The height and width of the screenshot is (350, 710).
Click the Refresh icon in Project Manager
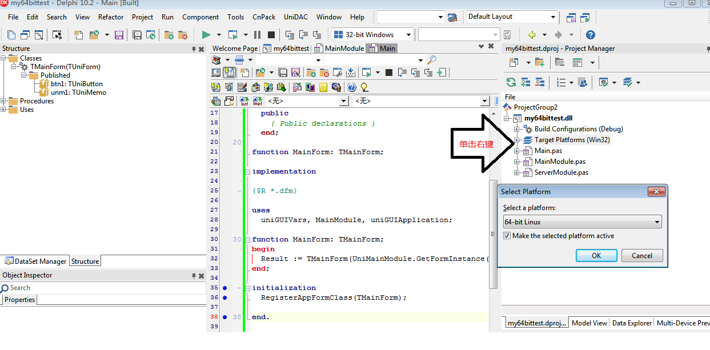pos(511,82)
